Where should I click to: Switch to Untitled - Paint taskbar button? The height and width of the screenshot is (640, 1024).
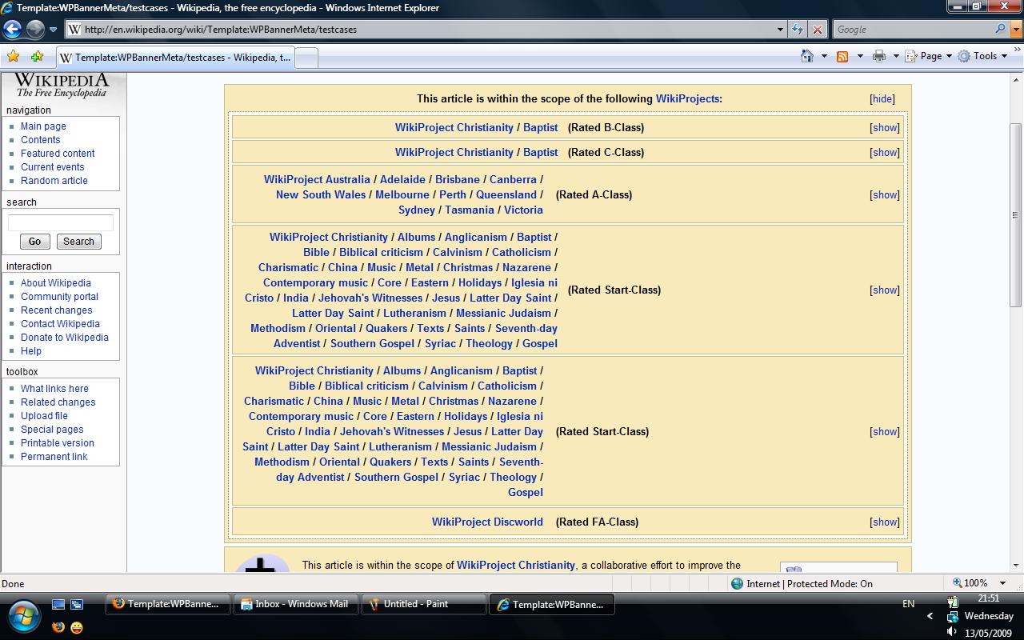[424, 604]
